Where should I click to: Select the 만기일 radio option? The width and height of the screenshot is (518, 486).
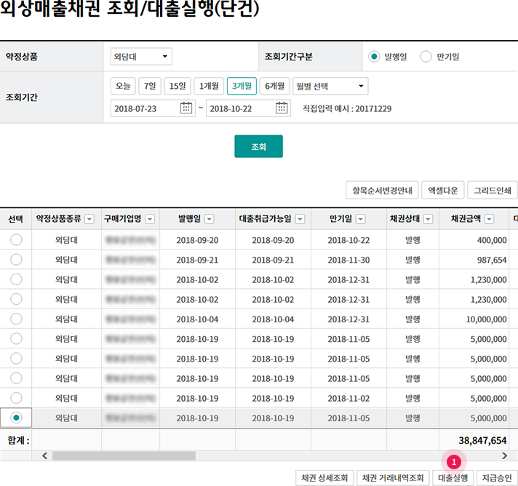426,57
